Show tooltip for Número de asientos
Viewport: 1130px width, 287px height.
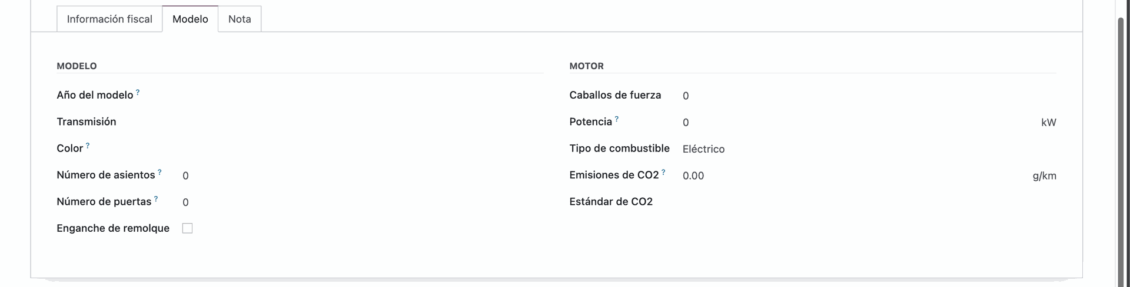[x=159, y=172]
